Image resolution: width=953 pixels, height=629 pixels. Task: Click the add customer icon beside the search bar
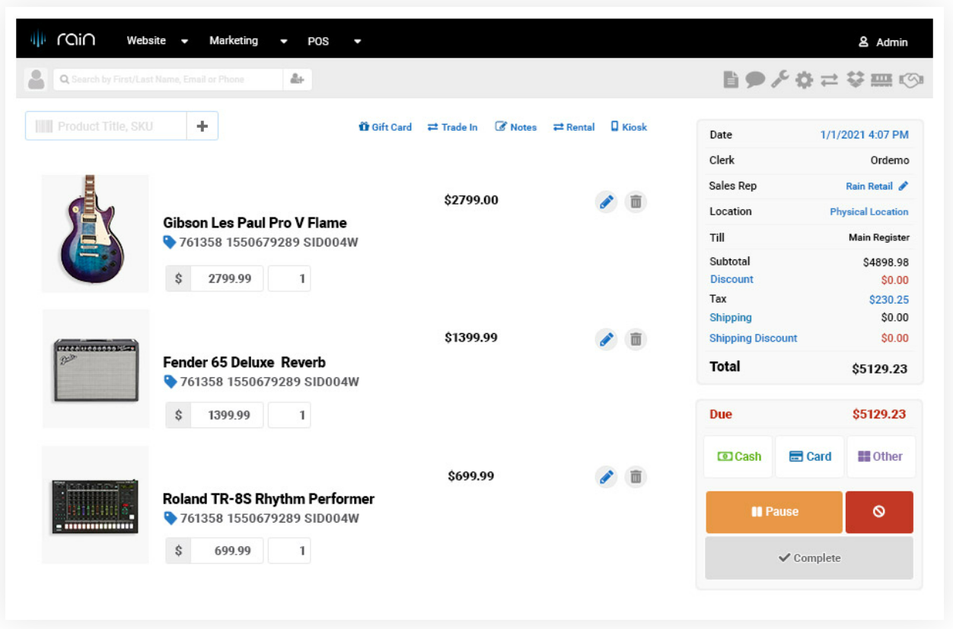(298, 79)
